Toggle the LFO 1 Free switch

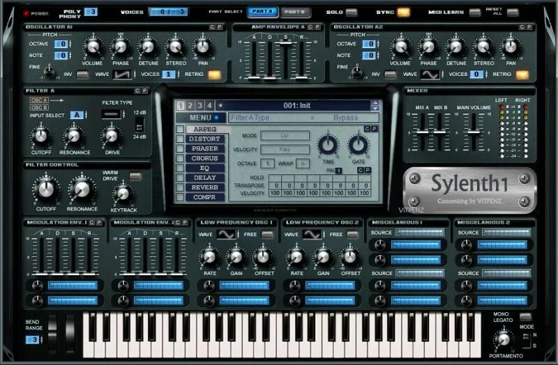point(267,235)
